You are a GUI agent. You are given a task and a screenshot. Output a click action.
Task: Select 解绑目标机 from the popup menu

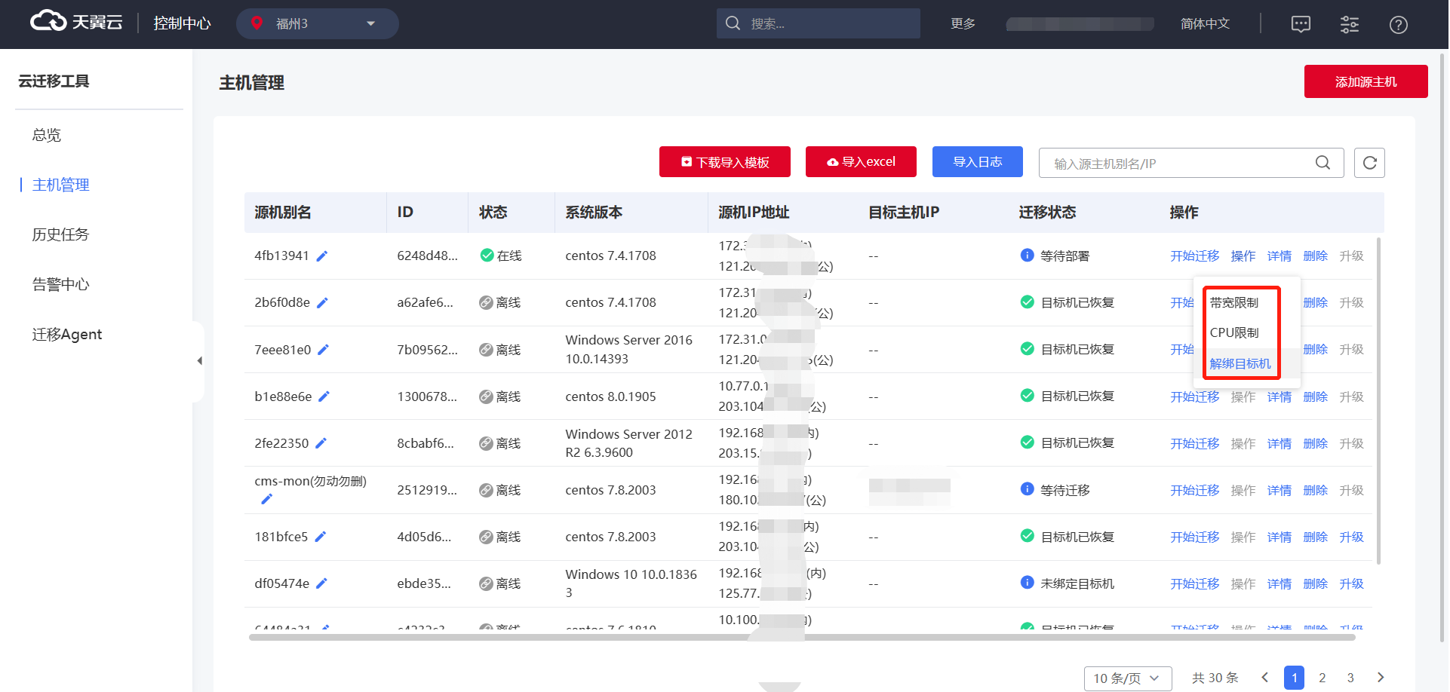coord(1240,363)
